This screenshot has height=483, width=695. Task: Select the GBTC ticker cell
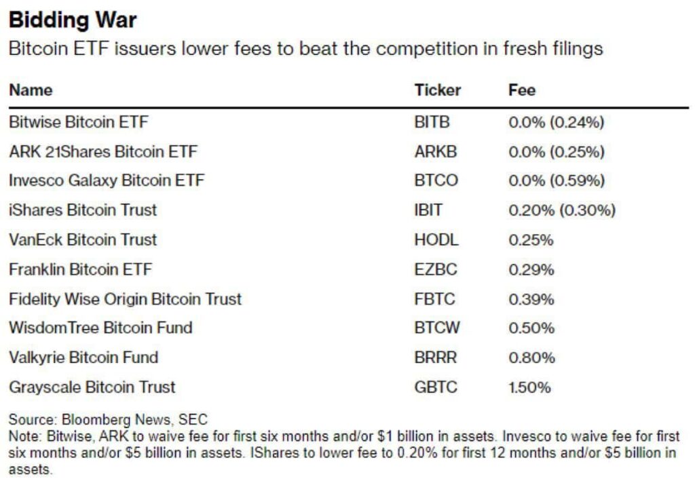436,387
